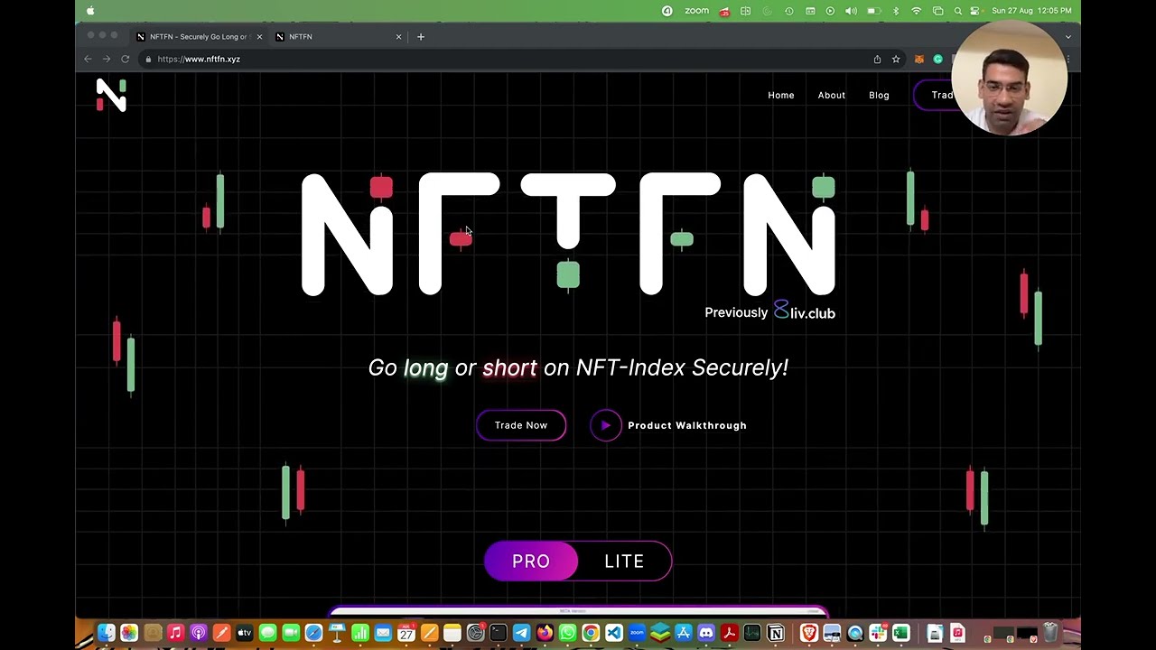Open App Store from the Dock

tap(684, 633)
